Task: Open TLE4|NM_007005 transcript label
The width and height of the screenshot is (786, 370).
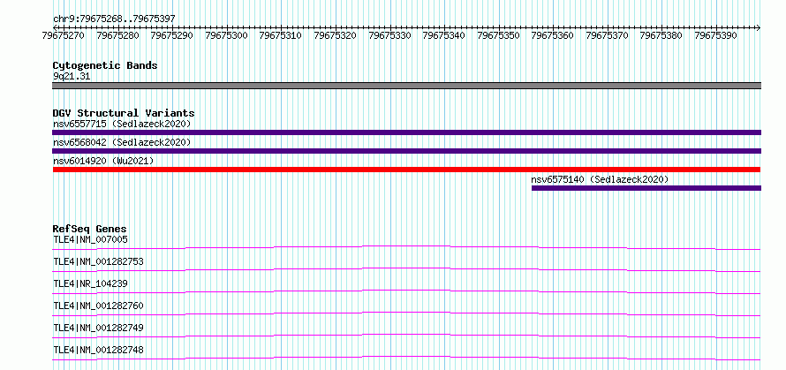Action: click(91, 239)
